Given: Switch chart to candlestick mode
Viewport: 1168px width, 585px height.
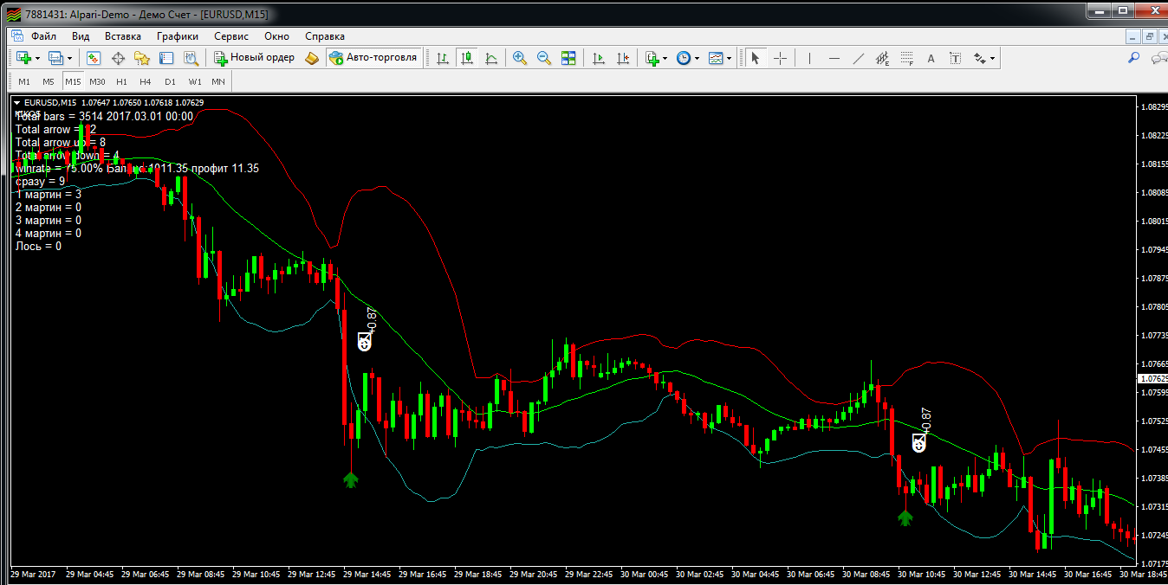Looking at the screenshot, I should tap(467, 58).
